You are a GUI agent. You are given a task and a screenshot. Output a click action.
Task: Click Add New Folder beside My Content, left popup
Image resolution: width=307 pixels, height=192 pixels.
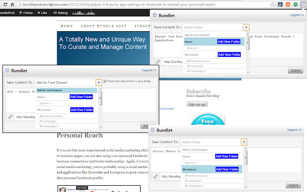82,110
